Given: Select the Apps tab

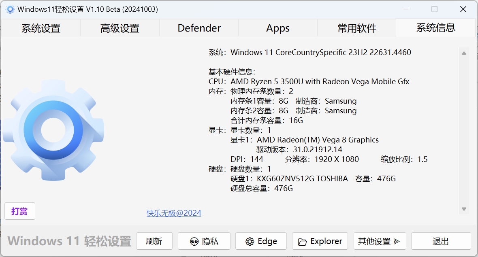Looking at the screenshot, I should [278, 28].
